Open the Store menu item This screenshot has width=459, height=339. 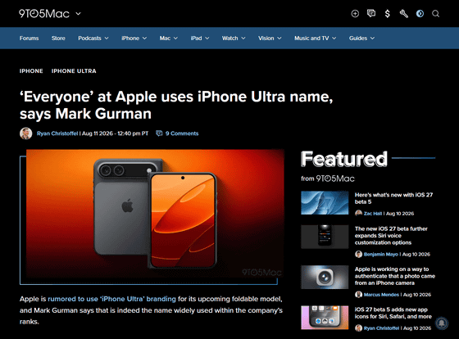[x=58, y=38]
